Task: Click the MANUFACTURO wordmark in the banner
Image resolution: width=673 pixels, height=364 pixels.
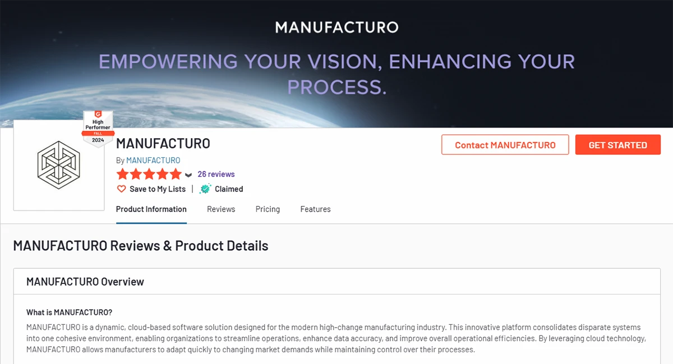Action: click(336, 27)
